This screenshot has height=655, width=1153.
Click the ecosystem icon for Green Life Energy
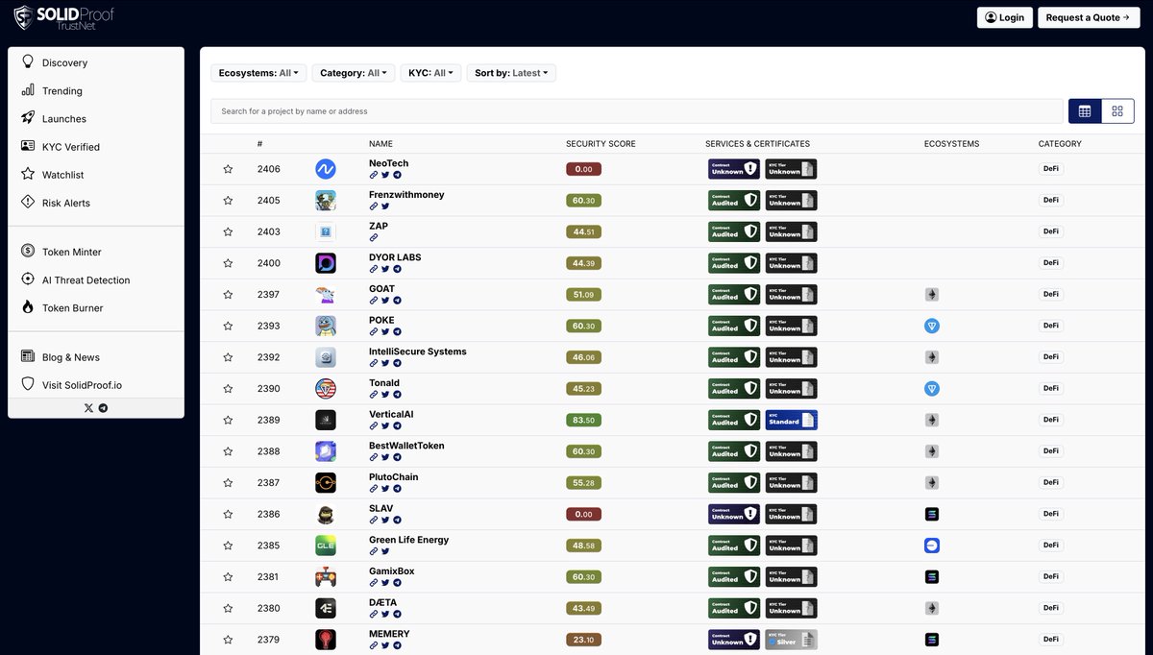click(x=931, y=546)
